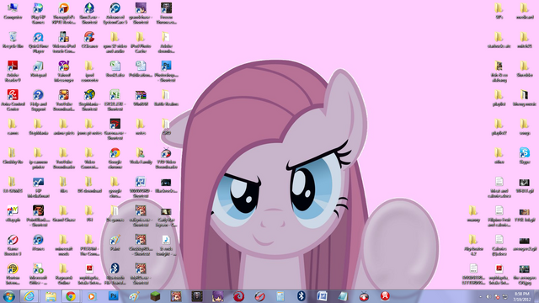This screenshot has height=303, width=539.
Task: Open the clock and date
Action: pos(522,296)
